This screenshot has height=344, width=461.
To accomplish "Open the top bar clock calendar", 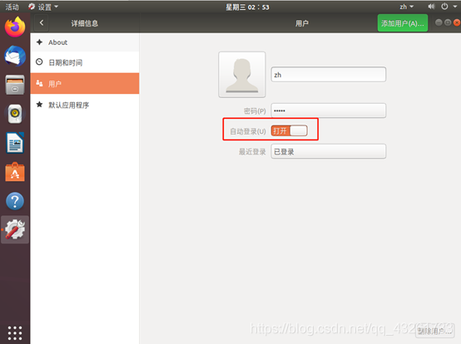I will coord(247,7).
